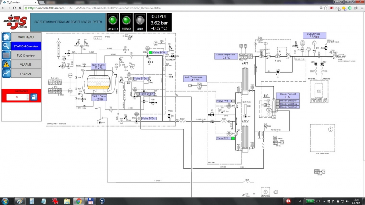This screenshot has height=205, width=365.
Task: Toggle the Heater Section 1 indicator
Action: click(278, 101)
